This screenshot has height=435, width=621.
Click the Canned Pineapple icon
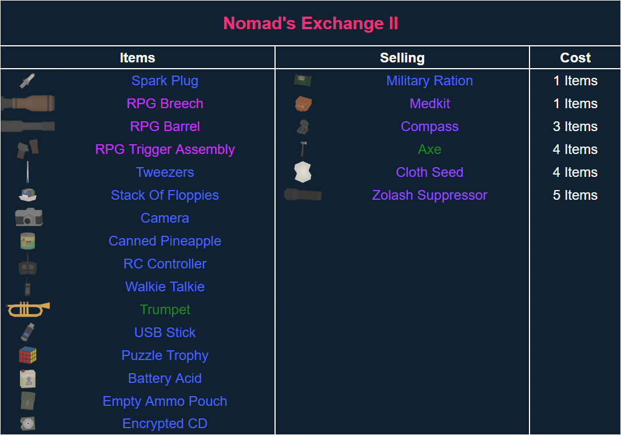[x=27, y=241]
